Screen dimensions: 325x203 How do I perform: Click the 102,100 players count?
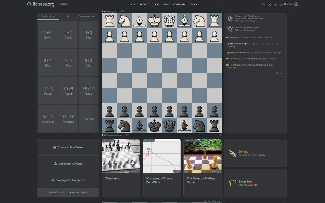57,193
